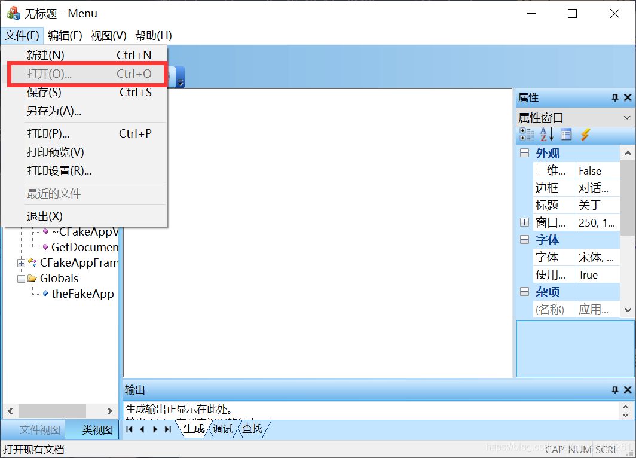This screenshot has height=458, width=636.
Task: Switch to the 查找 output tab
Action: [x=252, y=429]
